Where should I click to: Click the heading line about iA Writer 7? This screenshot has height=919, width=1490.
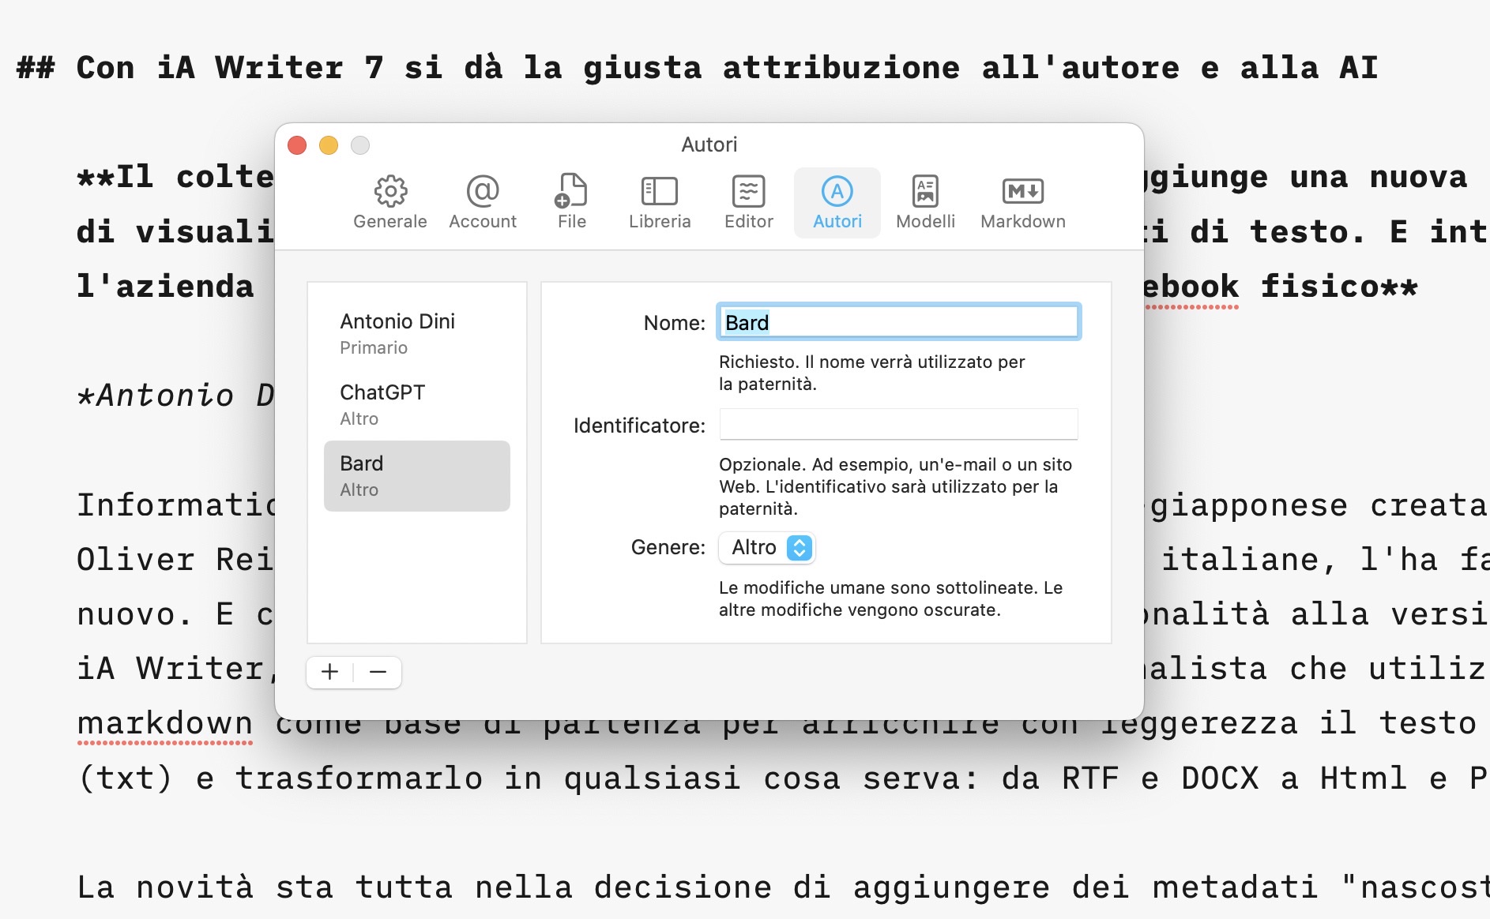698,67
